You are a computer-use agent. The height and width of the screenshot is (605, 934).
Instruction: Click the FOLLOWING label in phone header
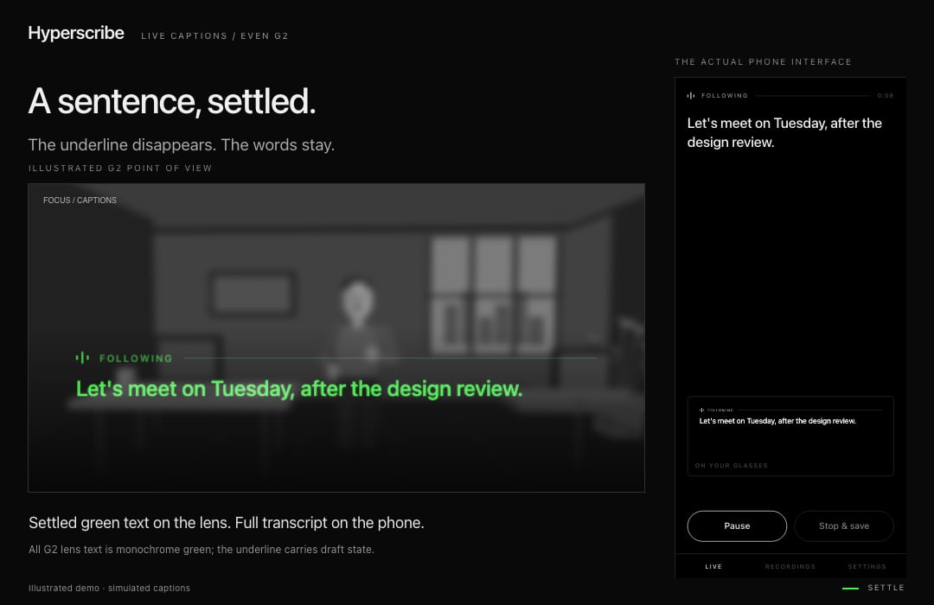[725, 95]
